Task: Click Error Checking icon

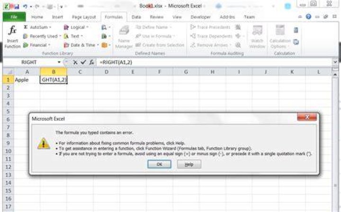Action: (x=239, y=36)
